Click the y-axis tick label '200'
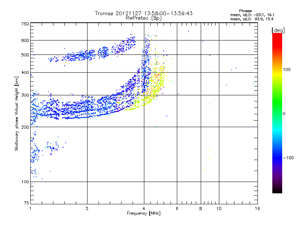The height and width of the screenshot is (227, 303). (x=25, y=127)
